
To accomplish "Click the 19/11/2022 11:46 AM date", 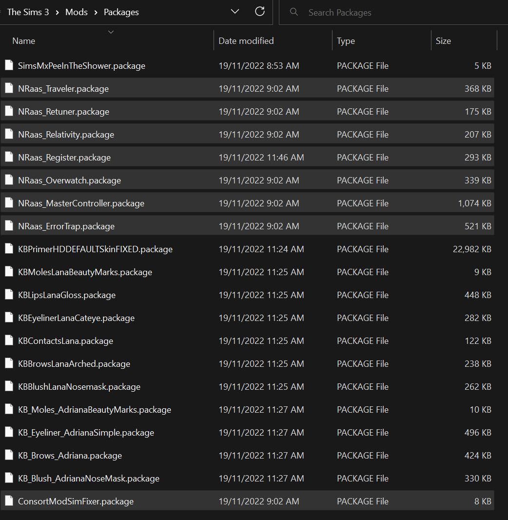I will click(261, 157).
